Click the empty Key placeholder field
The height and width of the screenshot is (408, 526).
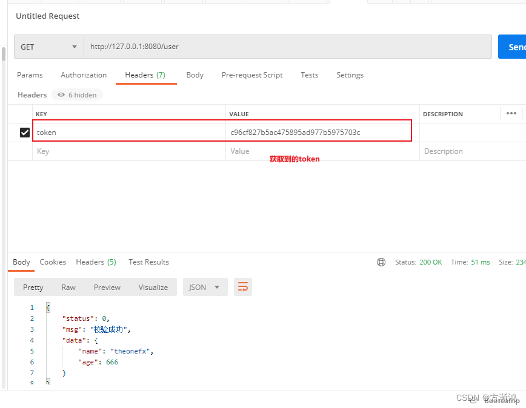(x=129, y=151)
